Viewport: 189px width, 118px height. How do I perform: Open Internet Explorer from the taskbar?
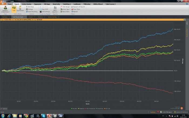(9, 116)
